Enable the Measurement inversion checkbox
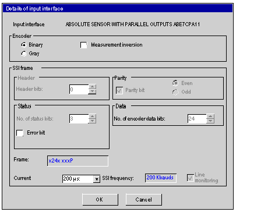This screenshot has height=212, width=275. (x=83, y=45)
